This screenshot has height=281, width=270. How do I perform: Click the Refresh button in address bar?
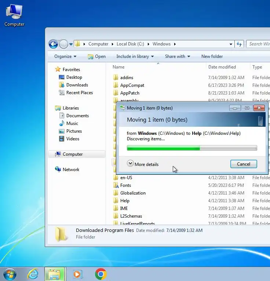239,44
